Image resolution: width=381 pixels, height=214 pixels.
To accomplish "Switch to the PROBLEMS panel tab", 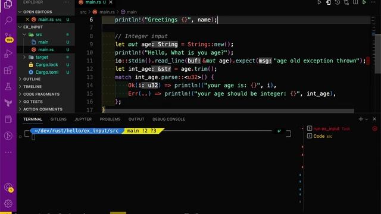I will pos(110,119).
